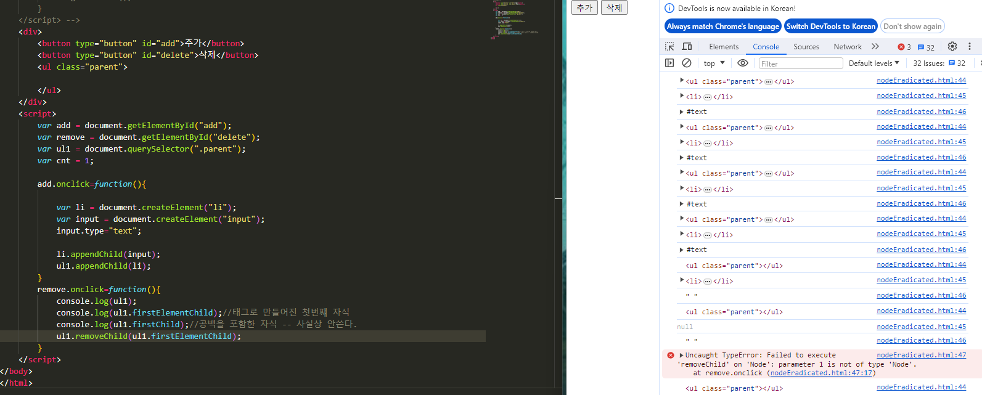Open the '32 Issues:' link in console toolbar
Screen dimensions: 982x395
coord(939,63)
